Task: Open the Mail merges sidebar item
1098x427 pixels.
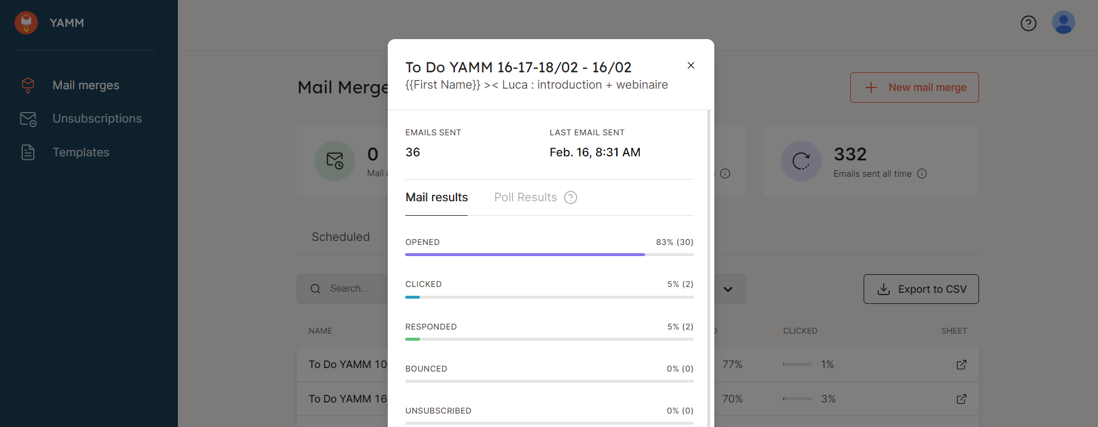Action: (x=85, y=85)
